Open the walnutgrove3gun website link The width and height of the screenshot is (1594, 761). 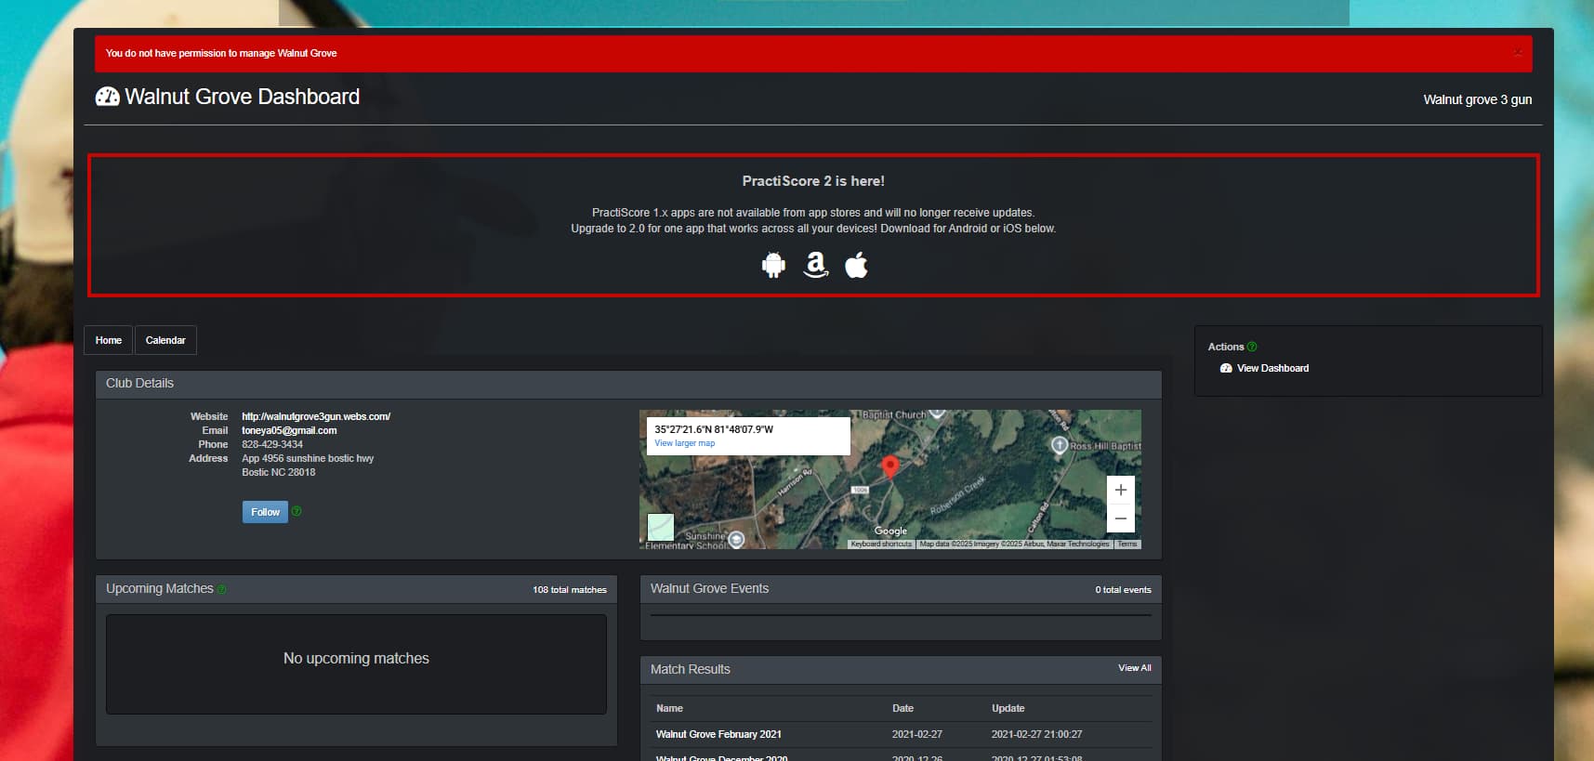316,416
